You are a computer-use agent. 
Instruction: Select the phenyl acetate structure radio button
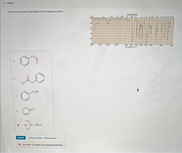click(x=15, y=79)
